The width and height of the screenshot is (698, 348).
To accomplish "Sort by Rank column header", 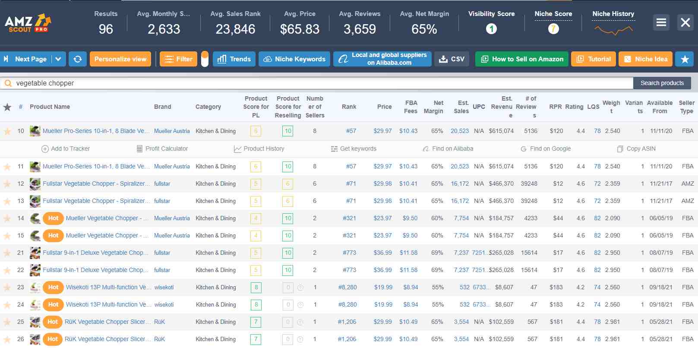I will (x=349, y=107).
